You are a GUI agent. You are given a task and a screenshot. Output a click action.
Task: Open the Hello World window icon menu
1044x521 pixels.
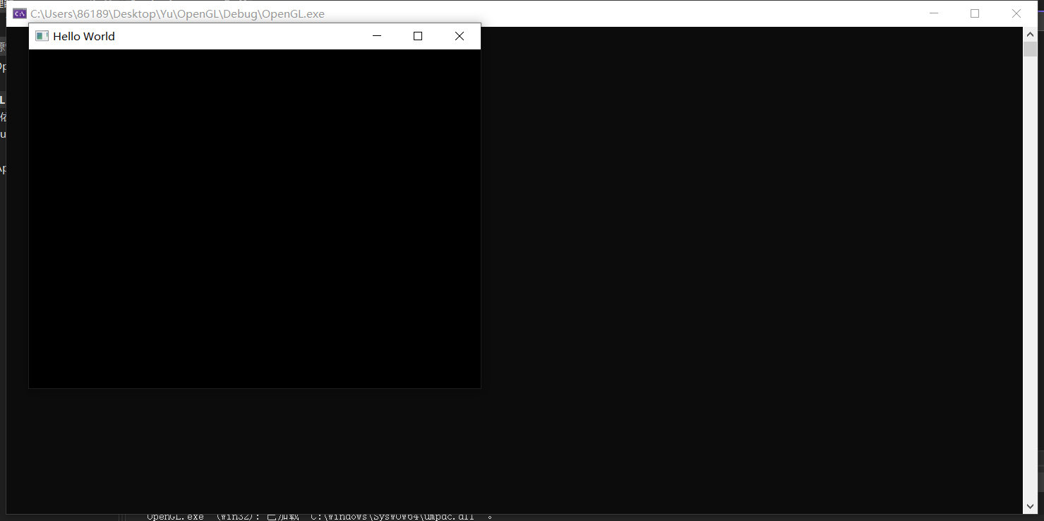point(42,36)
